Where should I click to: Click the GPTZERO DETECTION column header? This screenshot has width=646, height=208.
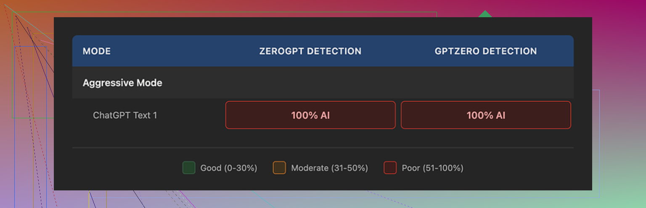point(486,51)
